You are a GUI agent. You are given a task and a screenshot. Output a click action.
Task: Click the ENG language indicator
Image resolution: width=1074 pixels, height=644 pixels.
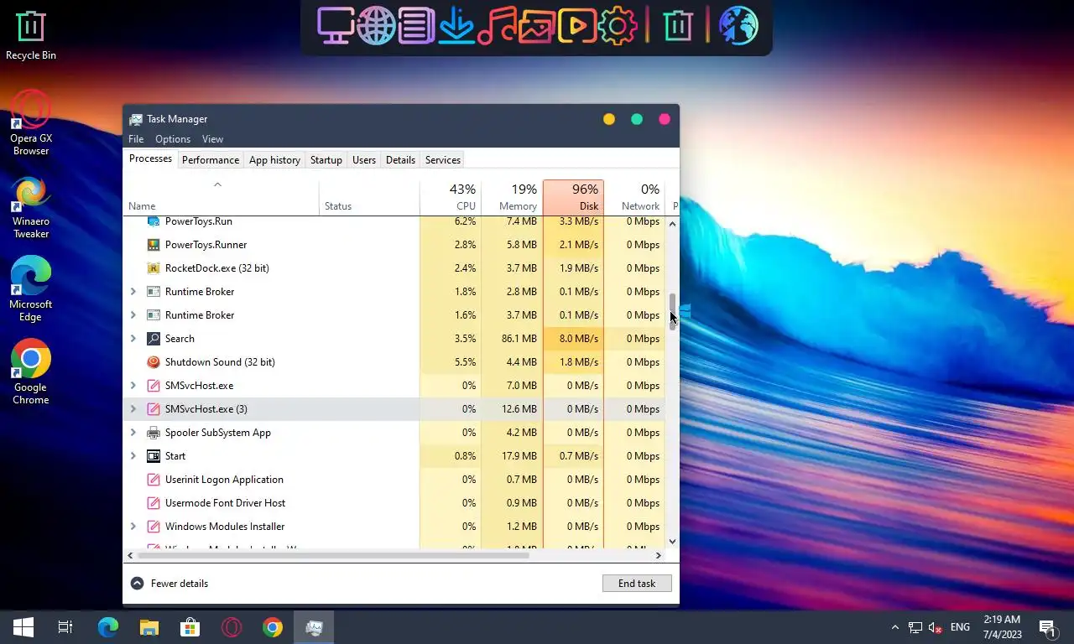pos(960,627)
